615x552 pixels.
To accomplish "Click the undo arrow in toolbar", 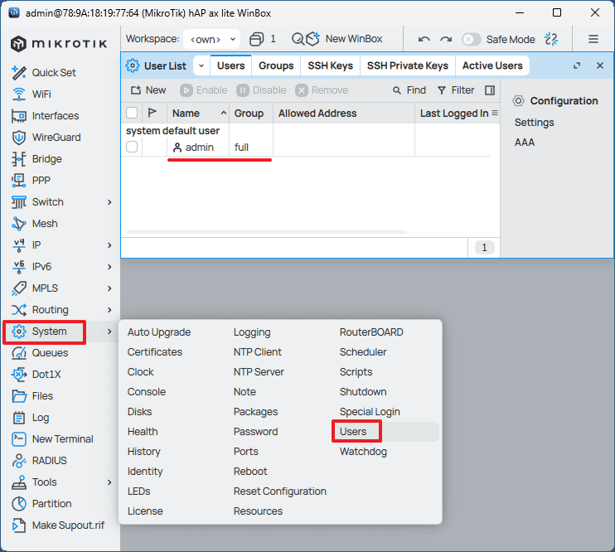I will (424, 39).
